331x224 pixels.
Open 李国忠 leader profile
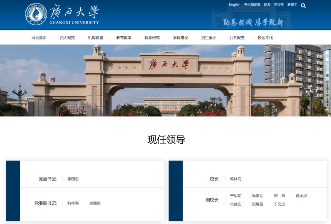point(73,179)
